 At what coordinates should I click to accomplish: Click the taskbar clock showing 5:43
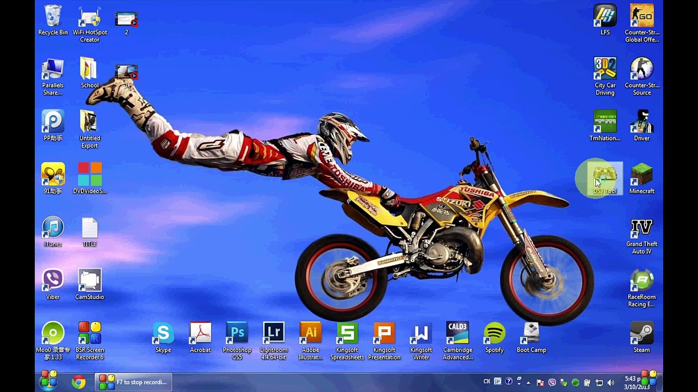click(637, 383)
